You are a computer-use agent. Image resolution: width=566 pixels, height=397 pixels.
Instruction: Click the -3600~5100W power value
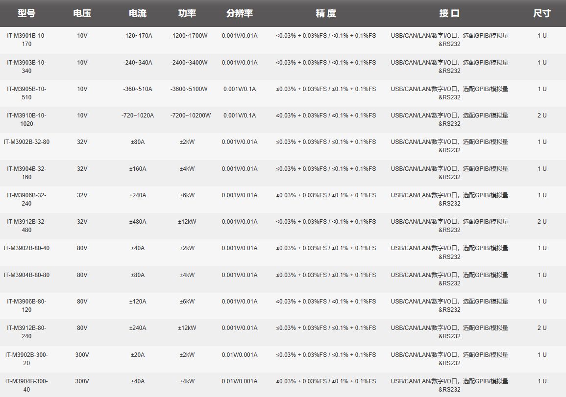click(x=189, y=89)
